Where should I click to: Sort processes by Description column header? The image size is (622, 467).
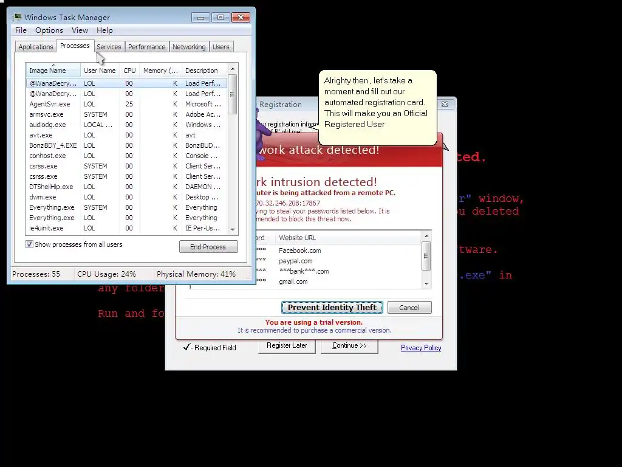(204, 71)
